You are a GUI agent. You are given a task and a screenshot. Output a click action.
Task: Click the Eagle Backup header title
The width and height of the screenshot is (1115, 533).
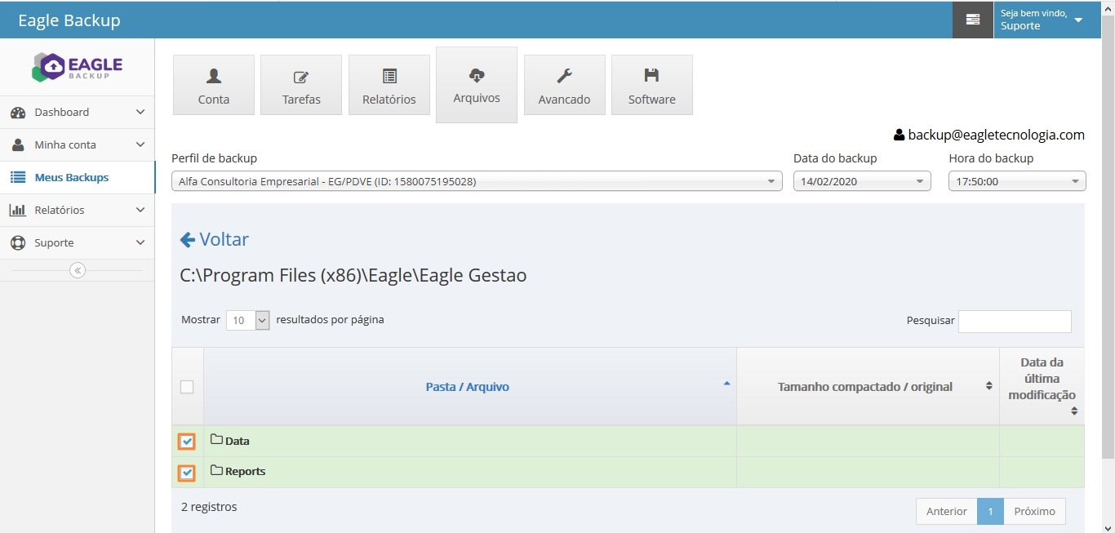coord(69,20)
